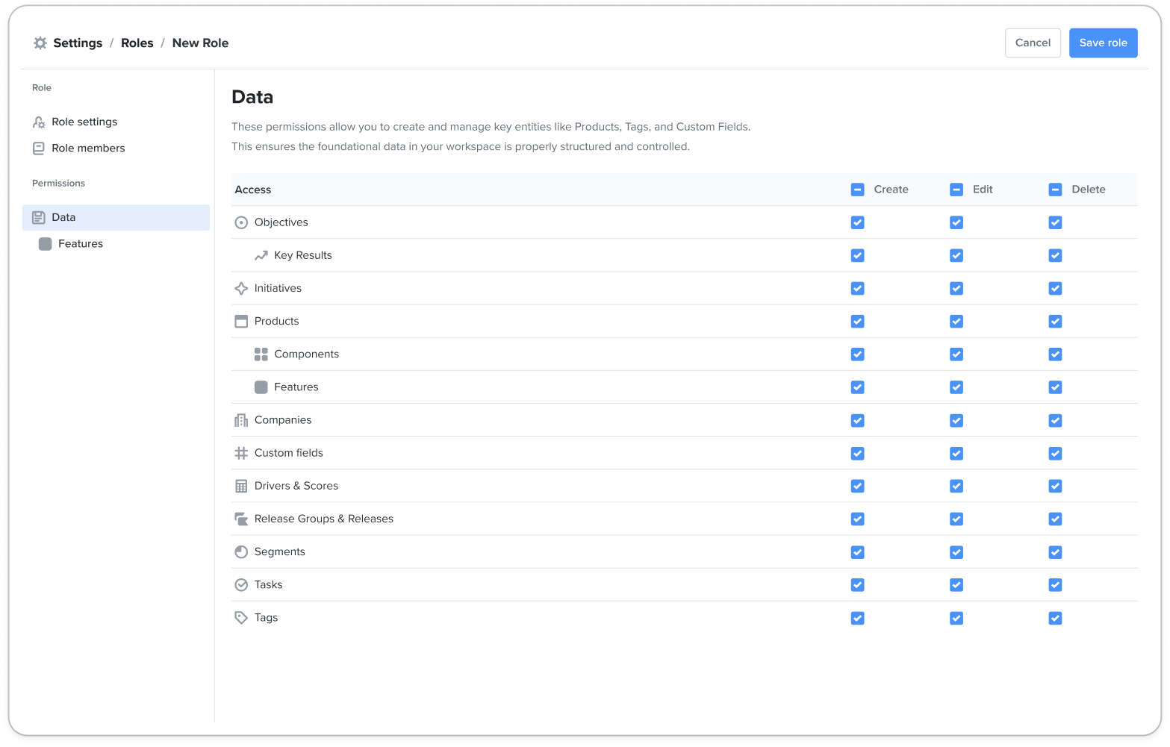Click the Settings gear icon in breadcrumb
The width and height of the screenshot is (1170, 747).
click(x=40, y=43)
